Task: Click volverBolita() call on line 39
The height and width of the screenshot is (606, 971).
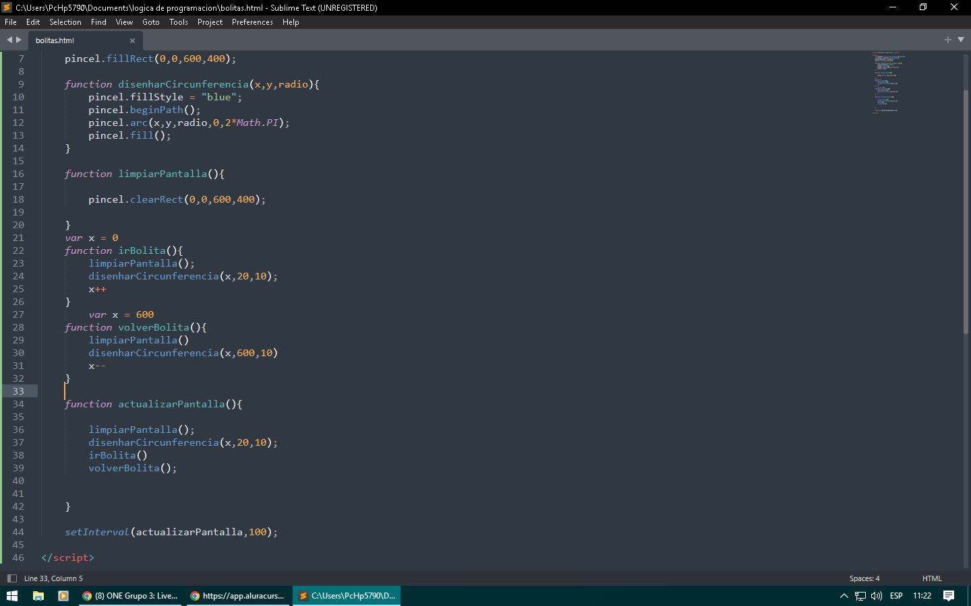Action: [132, 468]
